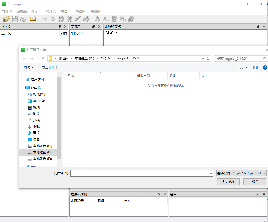The width and height of the screenshot is (268, 222).
Task: Expand the address bar history dropdown
Action: [203, 59]
